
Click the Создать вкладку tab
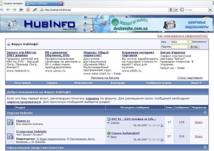pyautogui.click(x=12, y=3)
